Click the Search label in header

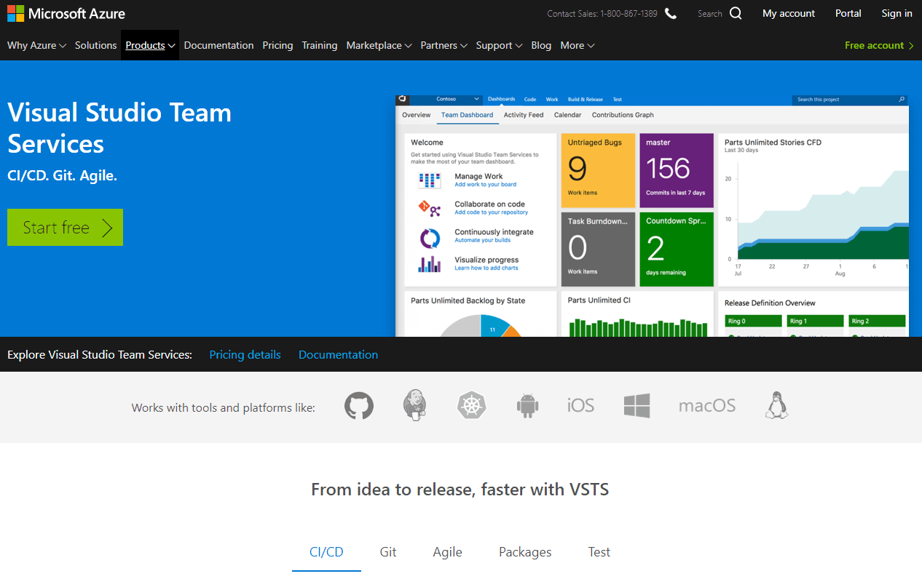709,13
